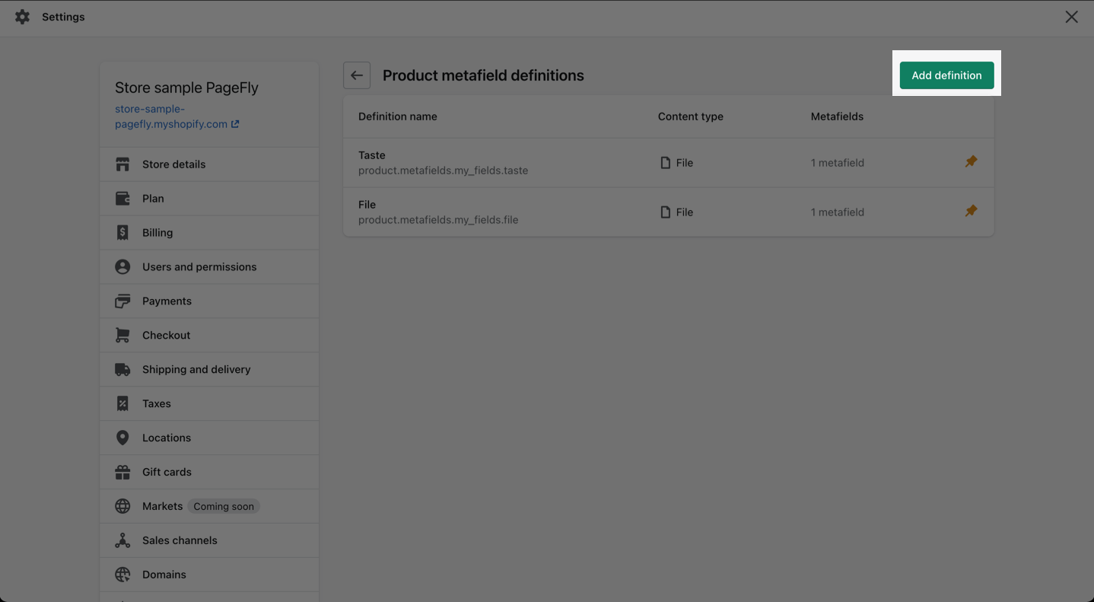Close the Settings window with X

coord(1071,17)
